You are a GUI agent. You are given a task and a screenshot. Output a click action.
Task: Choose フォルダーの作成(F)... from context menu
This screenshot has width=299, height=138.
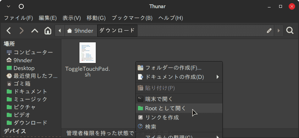click(x=179, y=68)
